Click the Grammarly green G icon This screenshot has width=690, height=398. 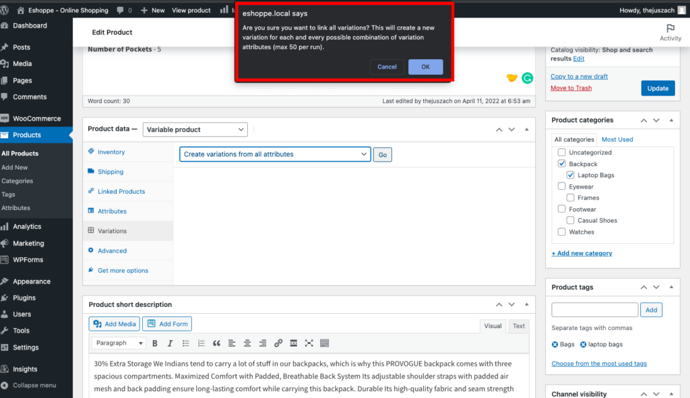coord(527,78)
